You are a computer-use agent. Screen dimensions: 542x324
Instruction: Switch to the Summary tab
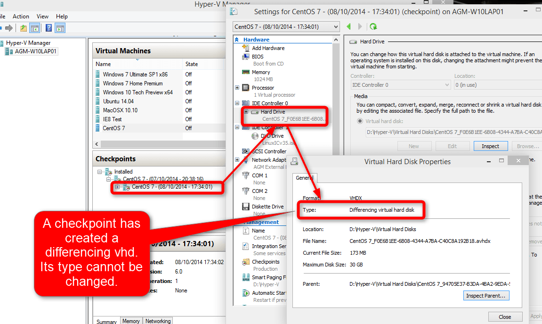(106, 321)
